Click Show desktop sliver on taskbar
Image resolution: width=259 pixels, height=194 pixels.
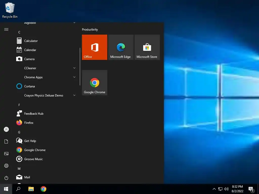258,189
